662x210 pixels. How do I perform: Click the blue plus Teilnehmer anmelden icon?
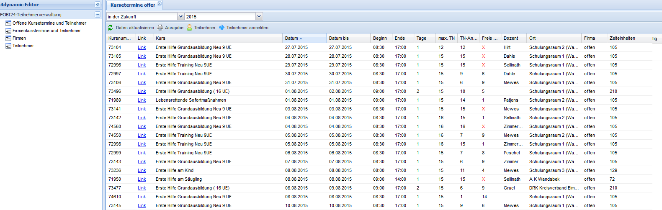pos(222,28)
